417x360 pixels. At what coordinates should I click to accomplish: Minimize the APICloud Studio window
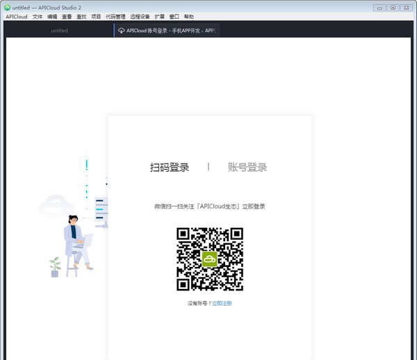(x=379, y=8)
